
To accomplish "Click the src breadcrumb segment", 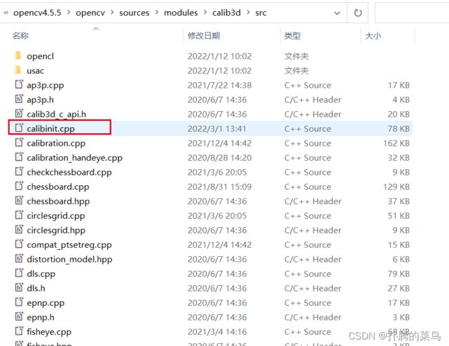I will (261, 13).
